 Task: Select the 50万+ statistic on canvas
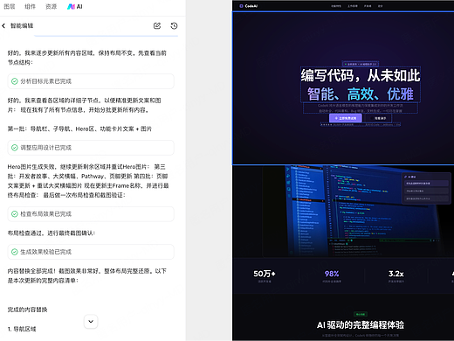pyautogui.click(x=265, y=274)
